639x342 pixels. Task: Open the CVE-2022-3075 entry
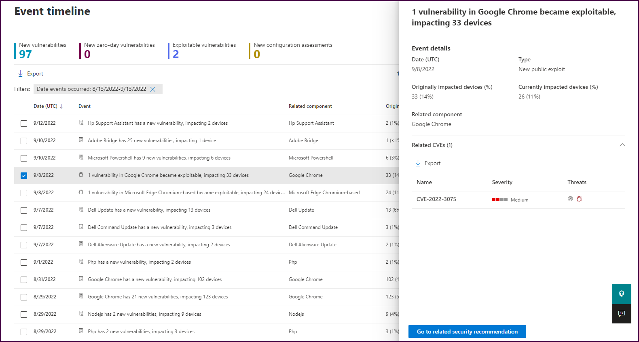pos(436,199)
